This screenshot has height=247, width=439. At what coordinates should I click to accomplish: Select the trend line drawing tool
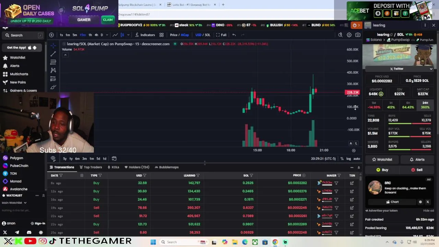click(x=53, y=54)
